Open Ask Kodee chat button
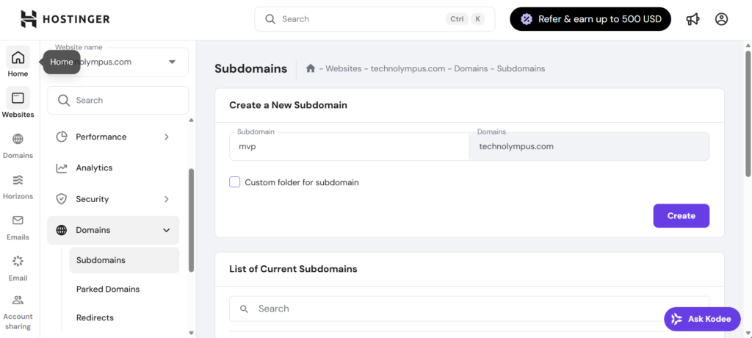The image size is (752, 338). pyautogui.click(x=702, y=319)
